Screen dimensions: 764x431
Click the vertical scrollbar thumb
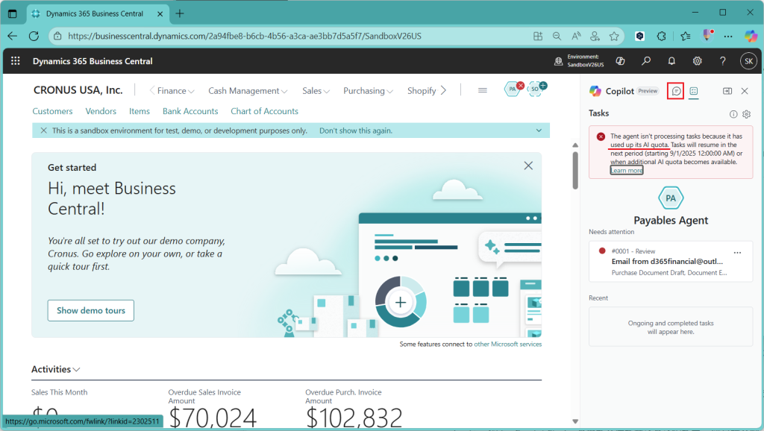pyautogui.click(x=575, y=171)
